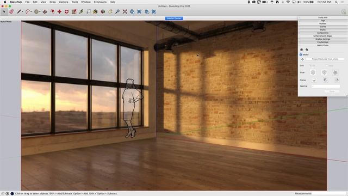Viewport: 348px width, 196px height.
Task: Click the Measurements box
Action: [x=330, y=194]
